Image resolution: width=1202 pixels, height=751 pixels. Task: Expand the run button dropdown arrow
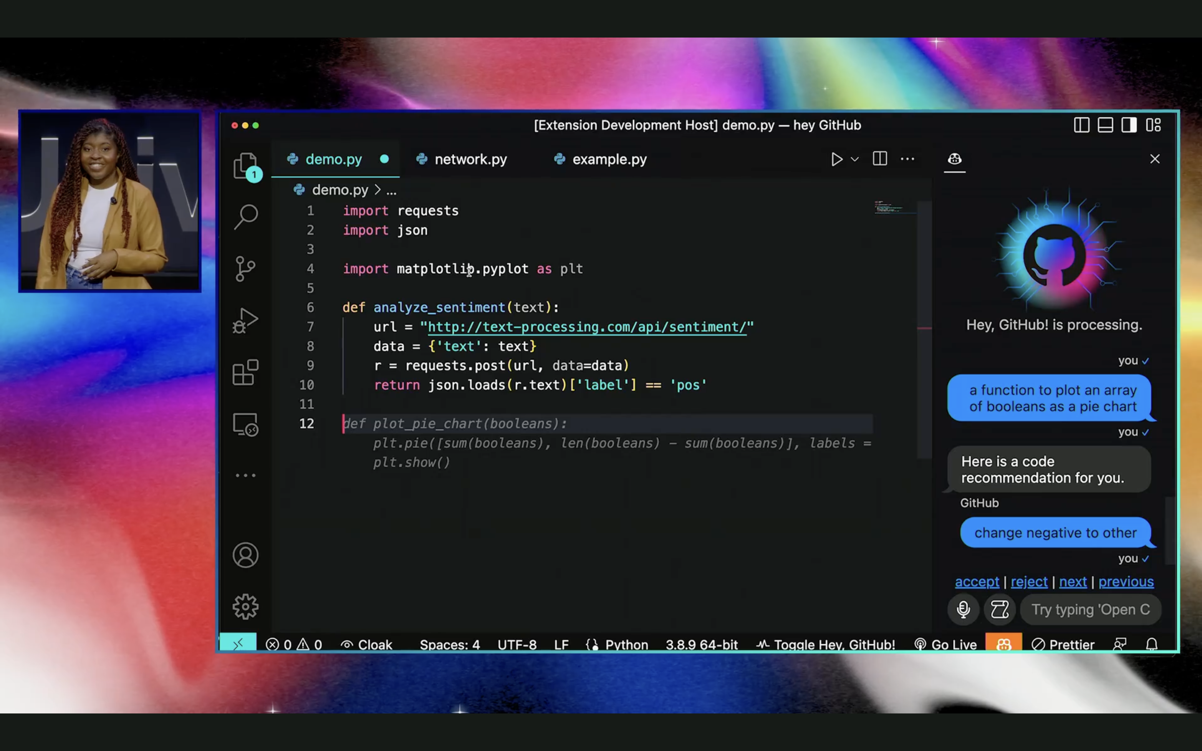(855, 159)
